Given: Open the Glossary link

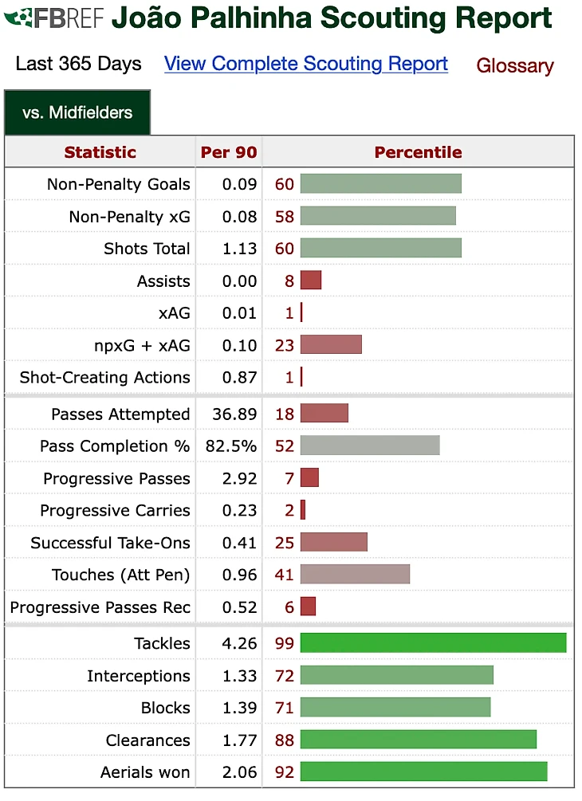Looking at the screenshot, I should (515, 66).
